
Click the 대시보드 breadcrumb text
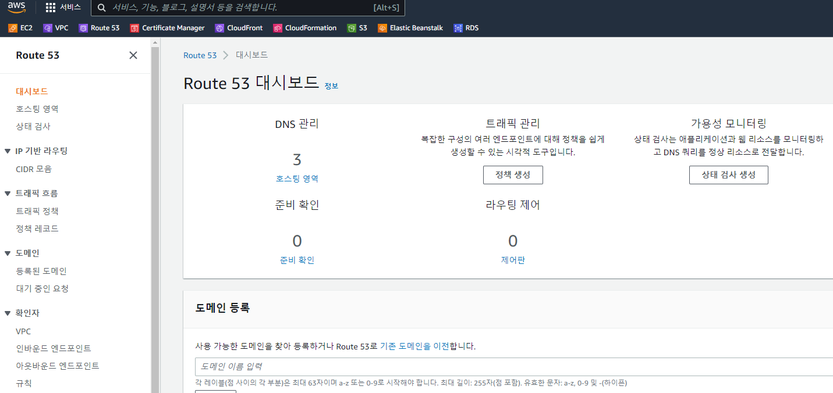[251, 55]
